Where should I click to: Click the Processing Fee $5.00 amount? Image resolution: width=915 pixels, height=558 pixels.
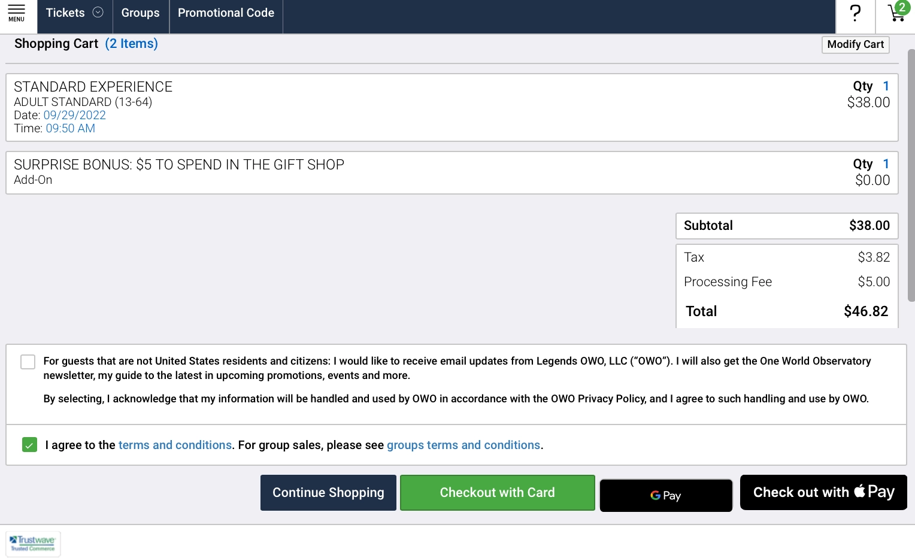874,282
